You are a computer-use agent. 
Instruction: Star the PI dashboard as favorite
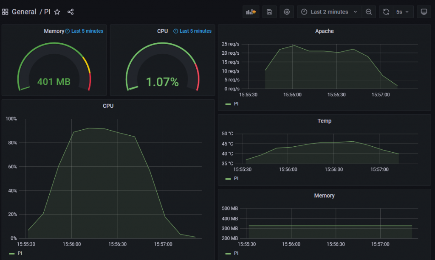57,12
